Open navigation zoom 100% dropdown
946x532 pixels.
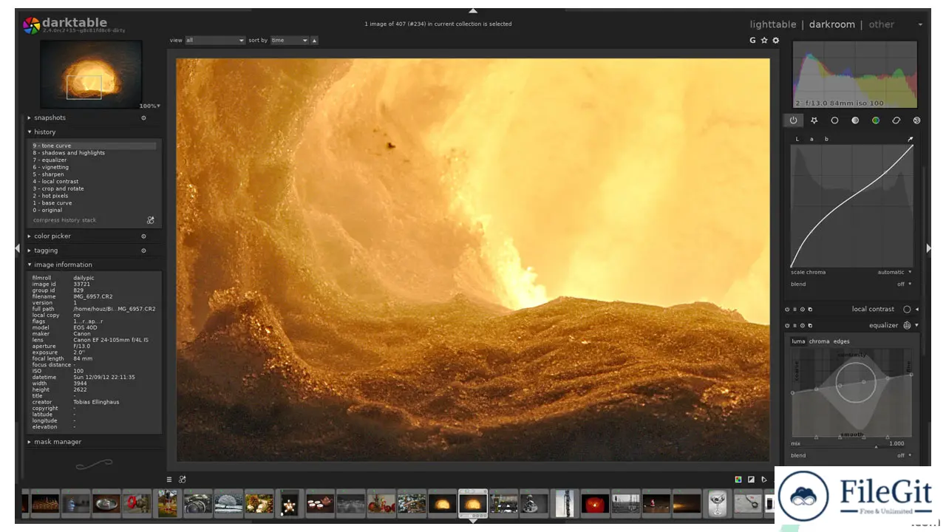[150, 106]
